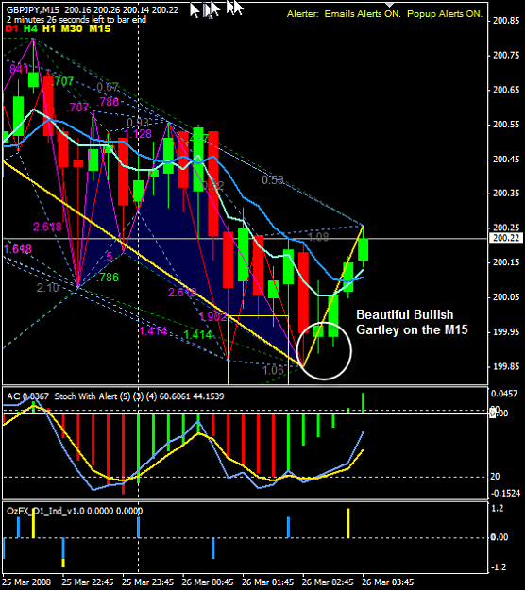Click the 1.2 OzFX scale value
Viewport: 525px width, 590px height.
tap(498, 509)
